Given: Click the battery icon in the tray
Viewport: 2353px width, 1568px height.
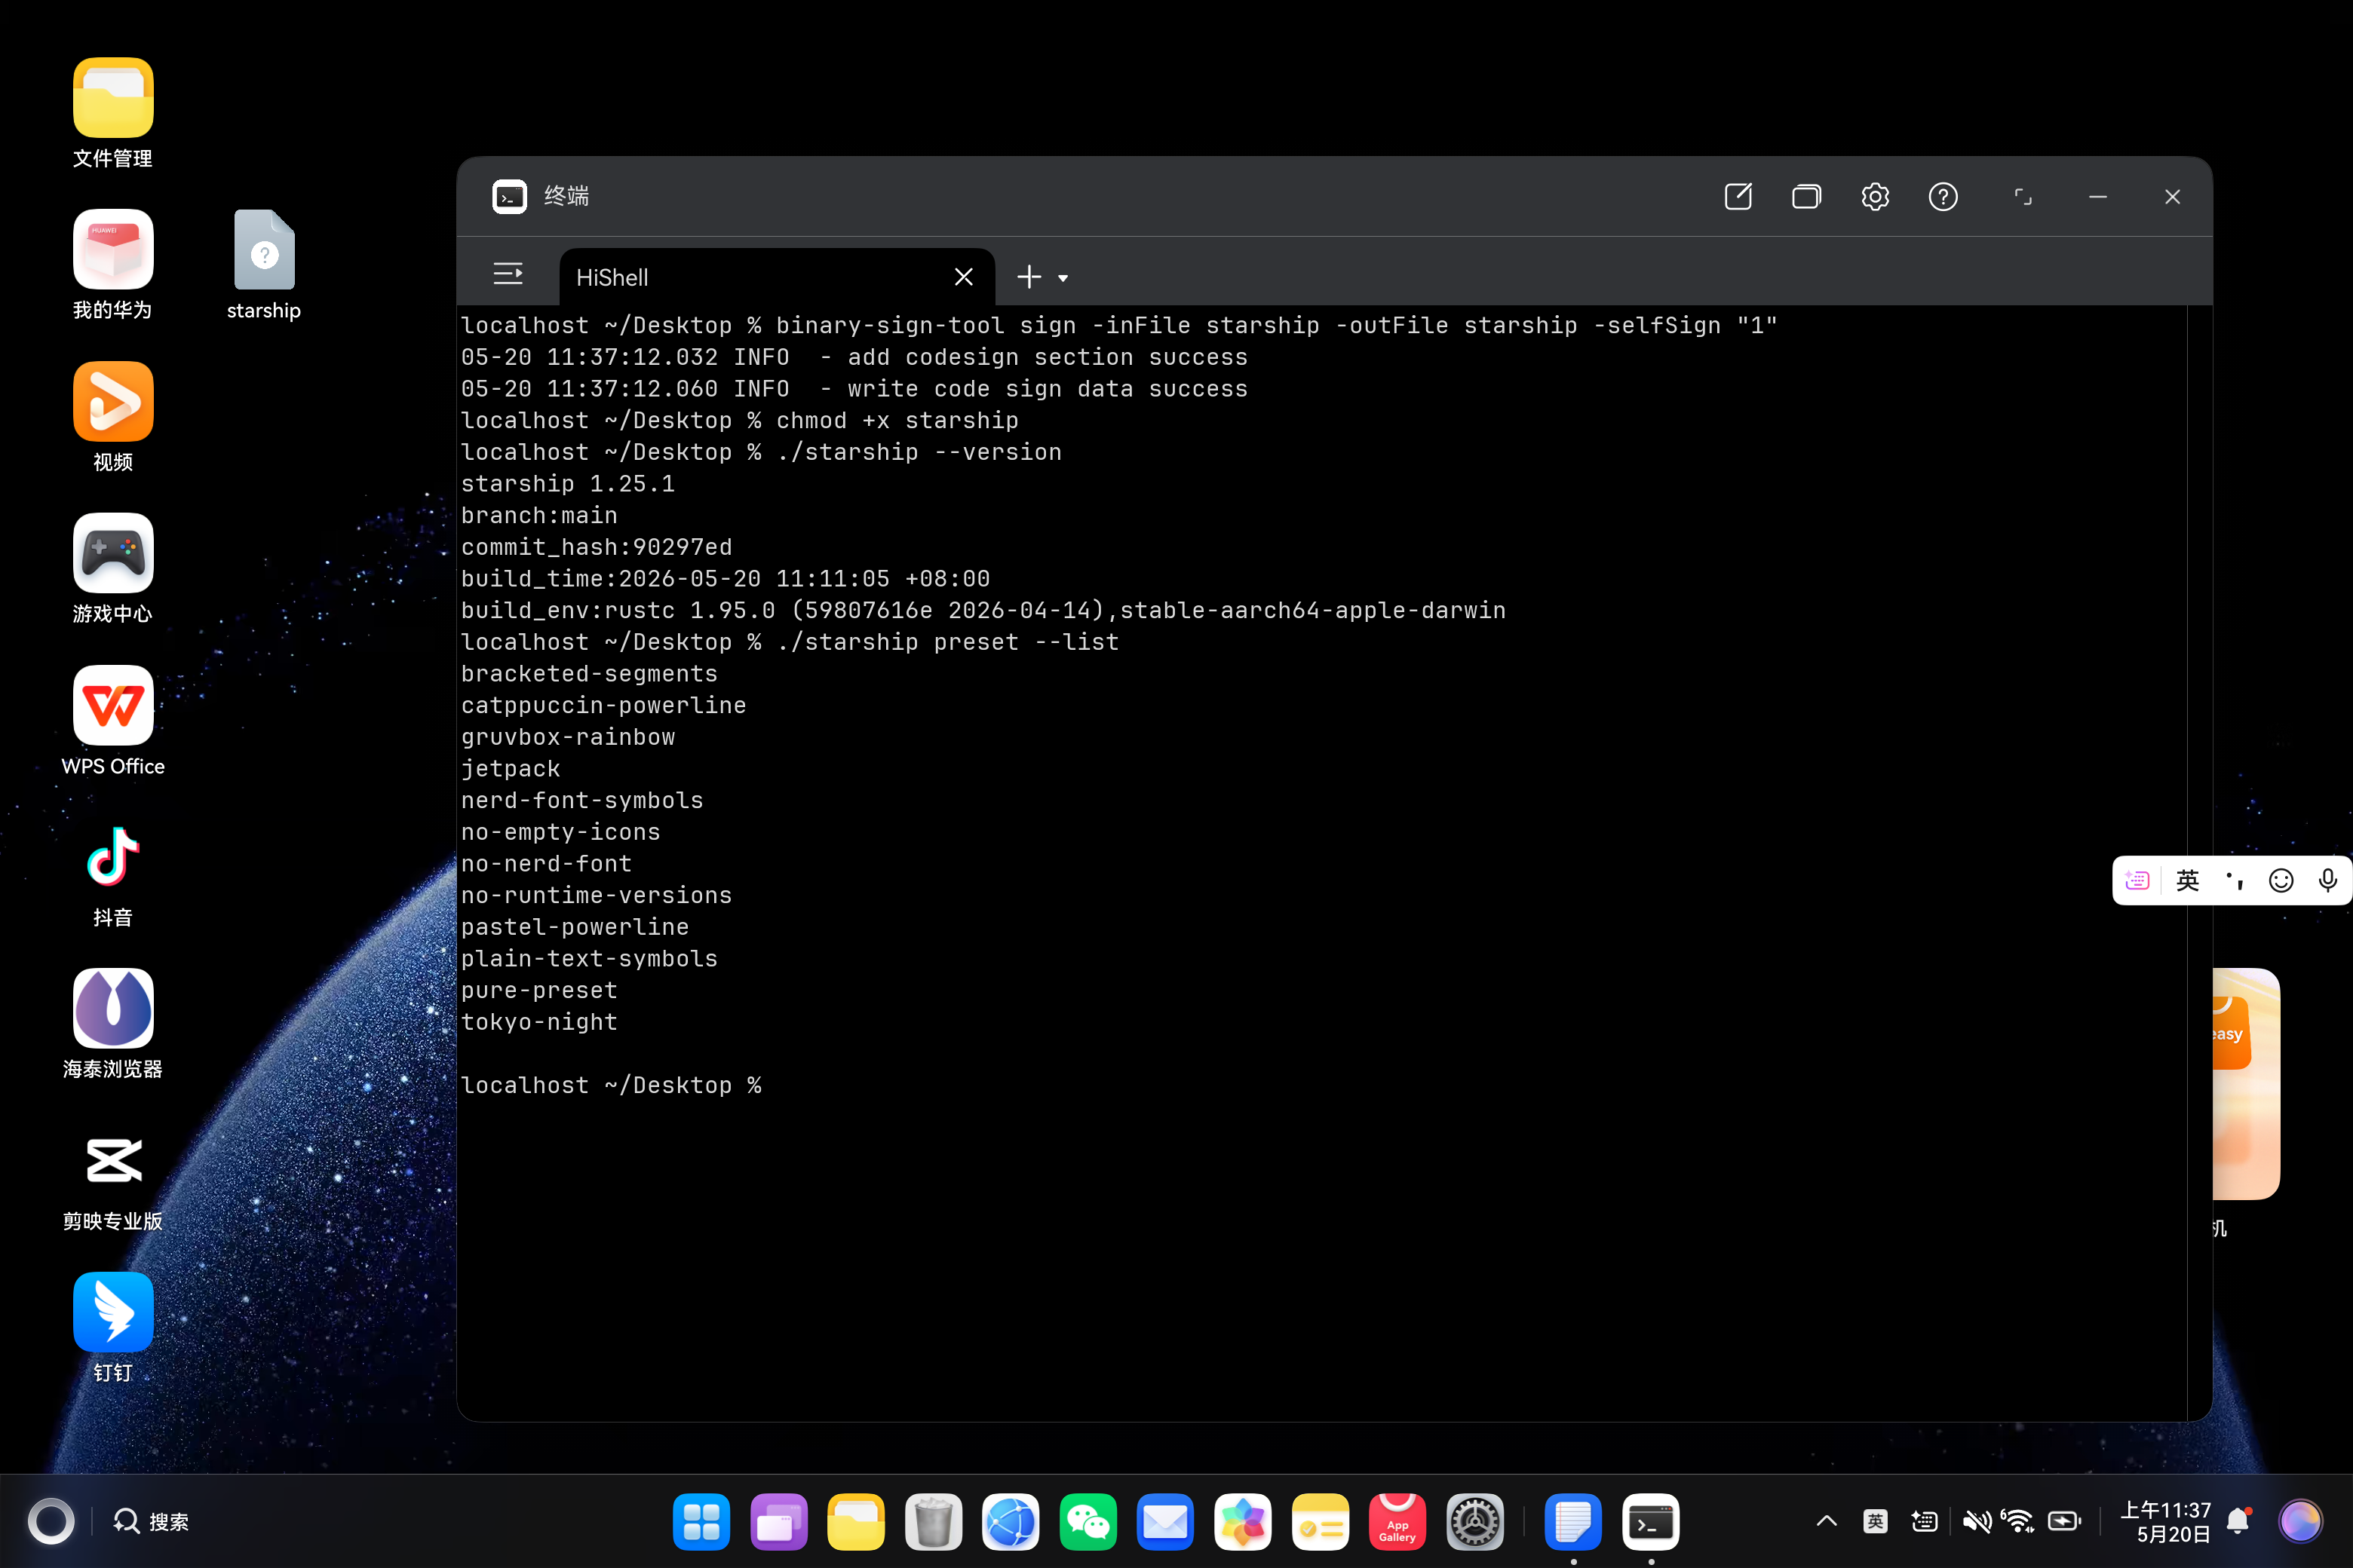Looking at the screenshot, I should pos(2065,1521).
